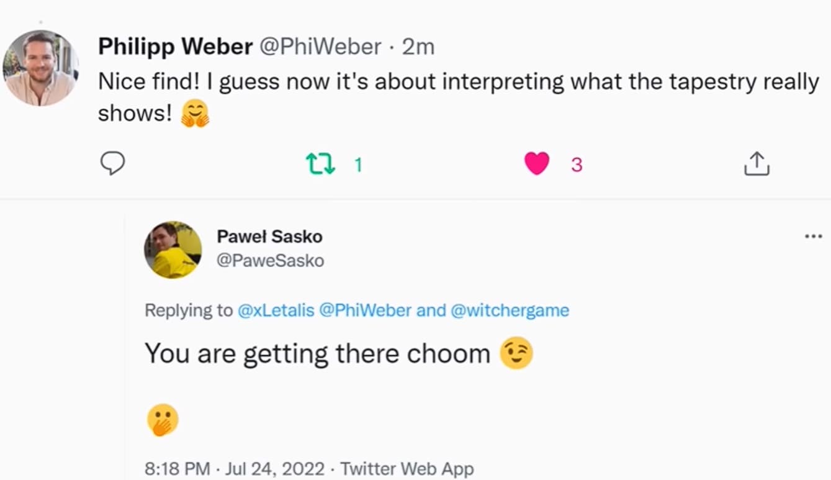Open the three-dot more options menu
The image size is (831, 480).
[x=813, y=237]
